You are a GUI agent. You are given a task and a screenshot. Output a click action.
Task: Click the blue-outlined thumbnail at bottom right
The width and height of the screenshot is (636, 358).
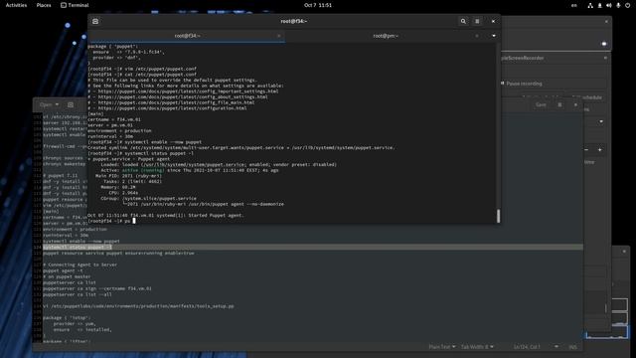[x=607, y=332]
